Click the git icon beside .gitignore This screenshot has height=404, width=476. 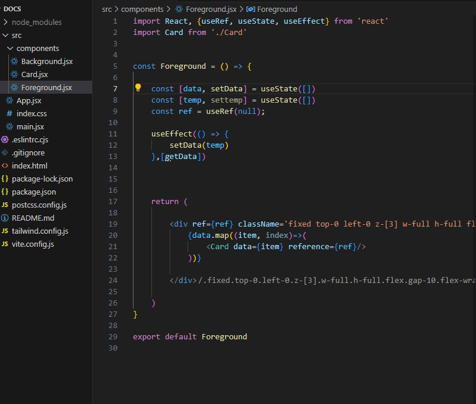(x=5, y=153)
